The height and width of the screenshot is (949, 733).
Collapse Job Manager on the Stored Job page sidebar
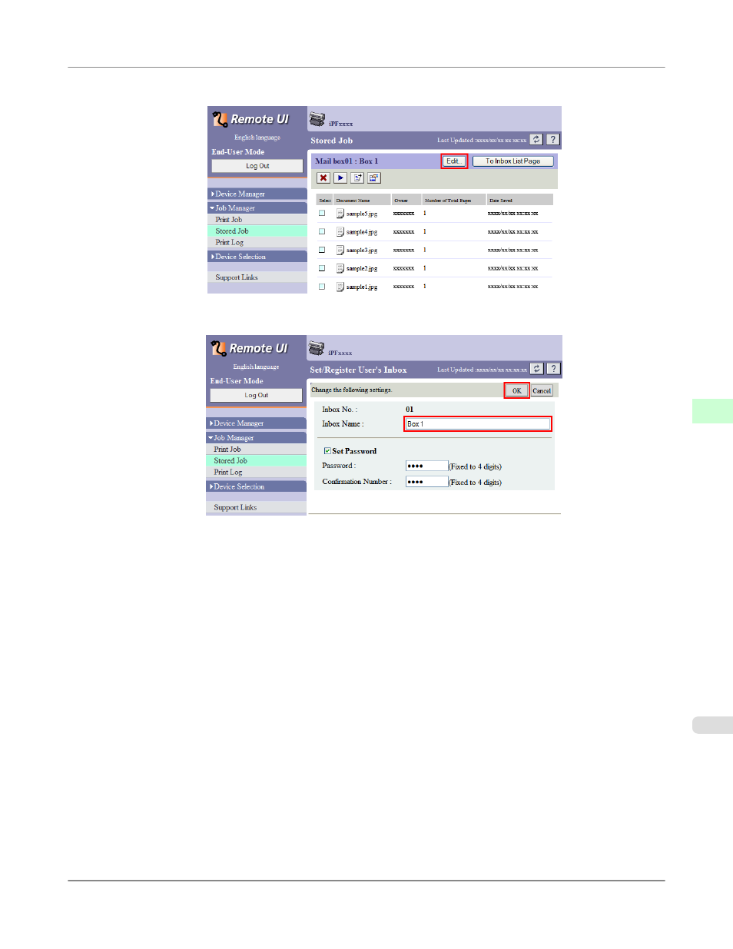click(x=257, y=207)
